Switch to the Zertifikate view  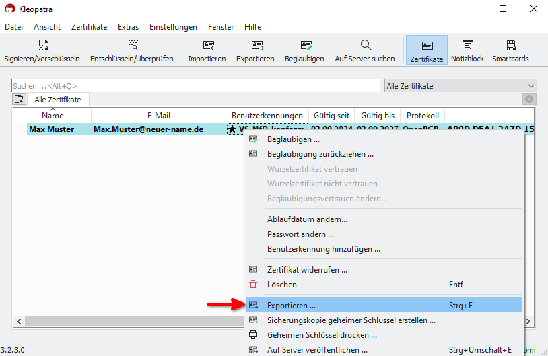[x=426, y=50]
